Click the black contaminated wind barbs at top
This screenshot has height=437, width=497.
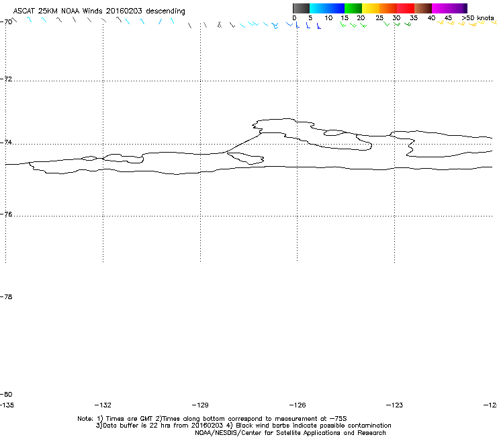(215, 25)
